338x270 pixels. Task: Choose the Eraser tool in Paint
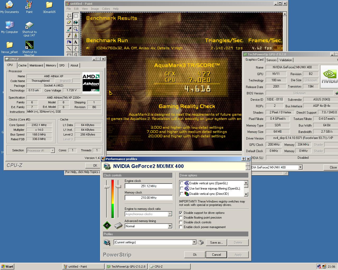[69, 22]
